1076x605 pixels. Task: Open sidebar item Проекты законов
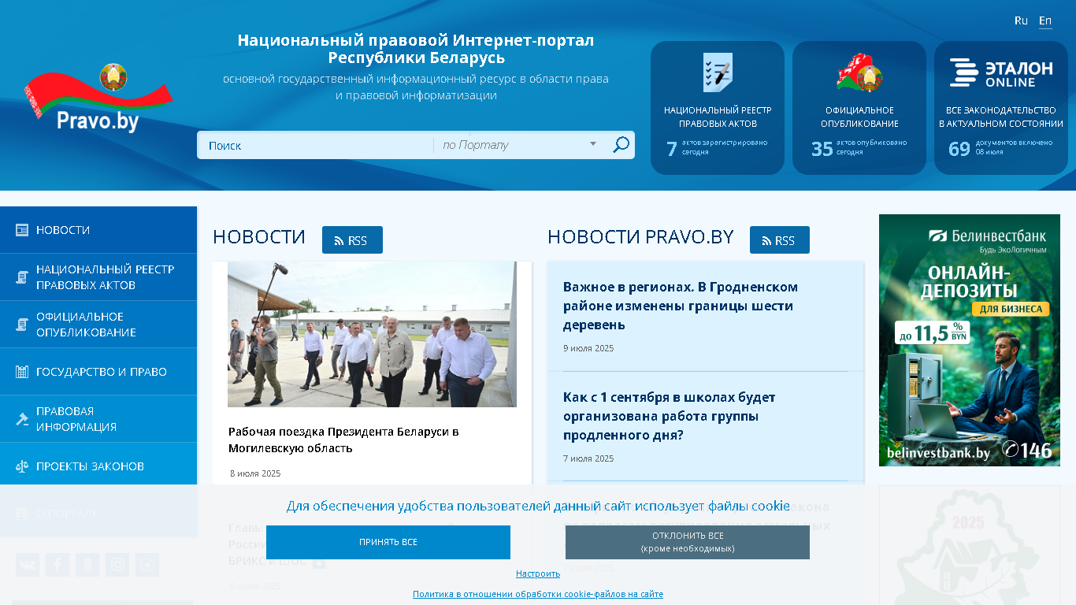click(x=98, y=466)
